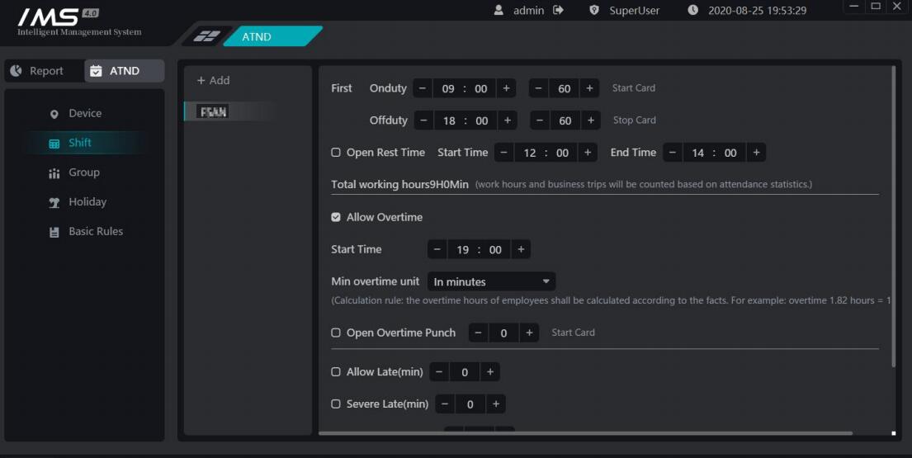Increase Severe Late minutes
Screen dimensions: 912x458
coord(496,404)
